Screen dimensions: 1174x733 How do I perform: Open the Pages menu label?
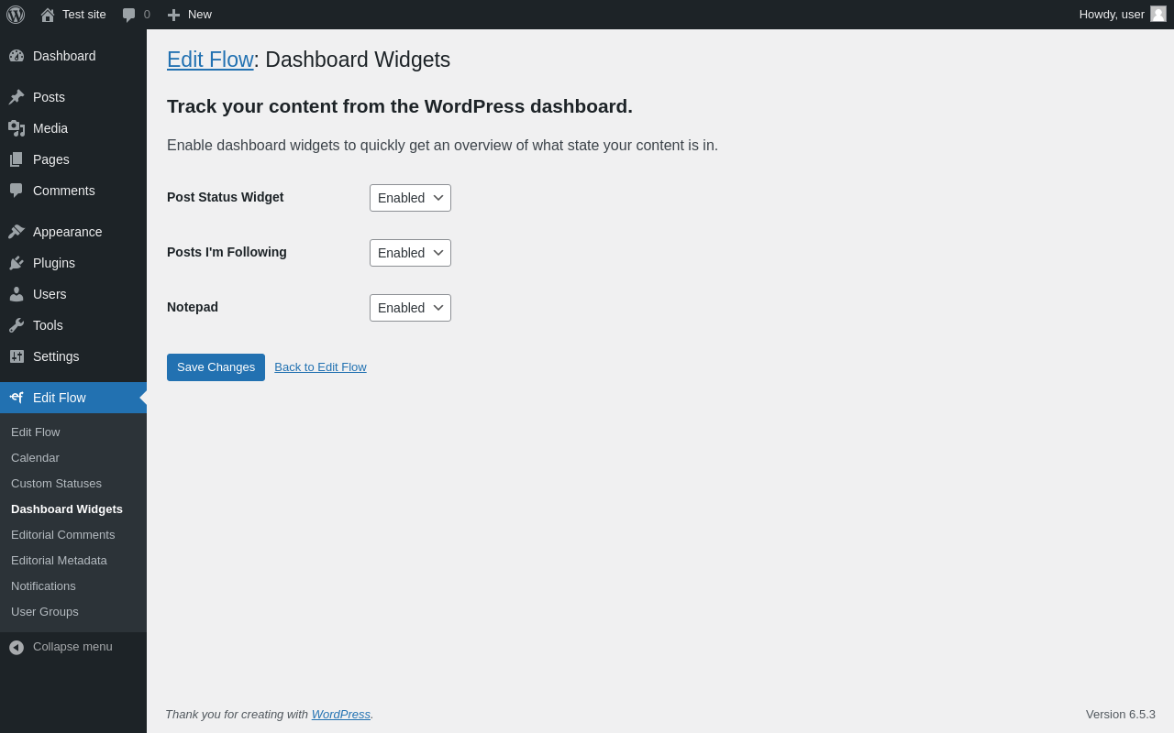pos(51,159)
